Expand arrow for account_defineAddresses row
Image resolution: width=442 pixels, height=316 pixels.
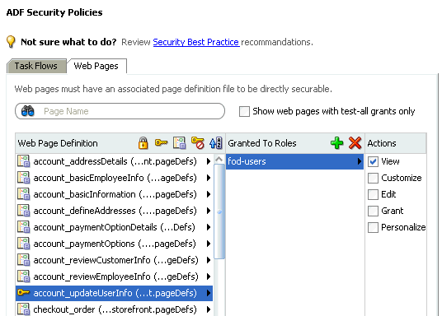(x=209, y=211)
